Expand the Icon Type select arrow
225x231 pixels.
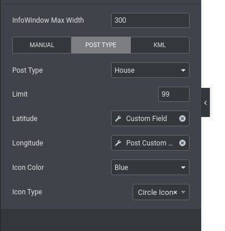[x=183, y=192]
